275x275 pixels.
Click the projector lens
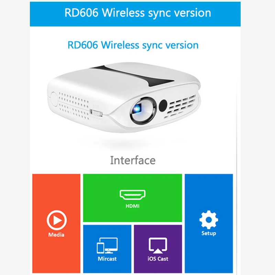pos(143,111)
